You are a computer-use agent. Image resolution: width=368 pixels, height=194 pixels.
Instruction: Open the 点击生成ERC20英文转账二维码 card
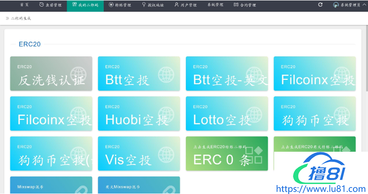coord(314,144)
